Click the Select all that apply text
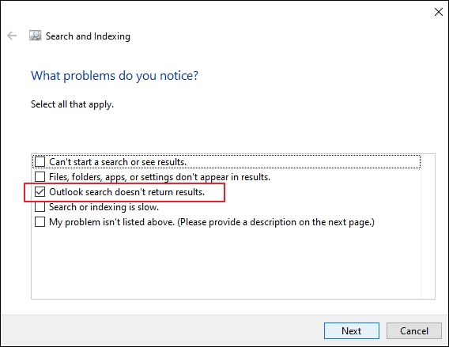The image size is (449, 347). point(72,104)
